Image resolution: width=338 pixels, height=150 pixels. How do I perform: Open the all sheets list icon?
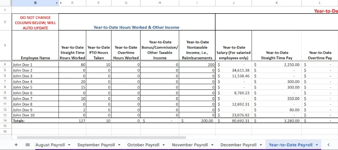click(x=28, y=145)
